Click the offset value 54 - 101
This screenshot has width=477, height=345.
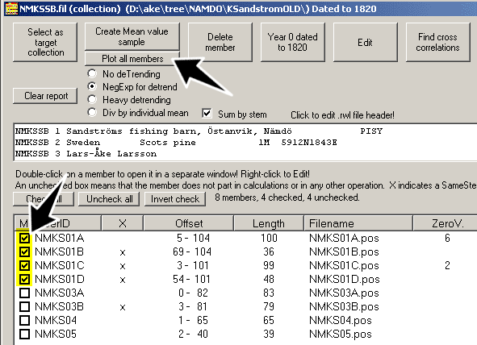(x=191, y=279)
